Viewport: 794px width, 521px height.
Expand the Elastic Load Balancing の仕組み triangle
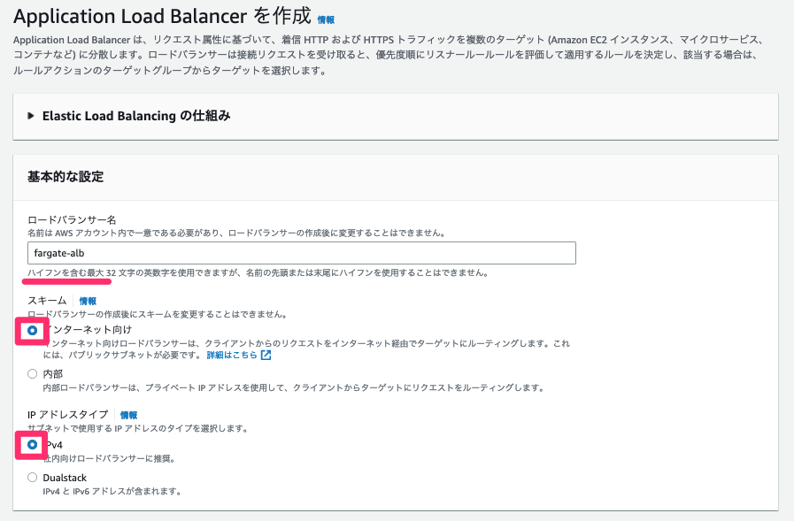click(x=31, y=116)
